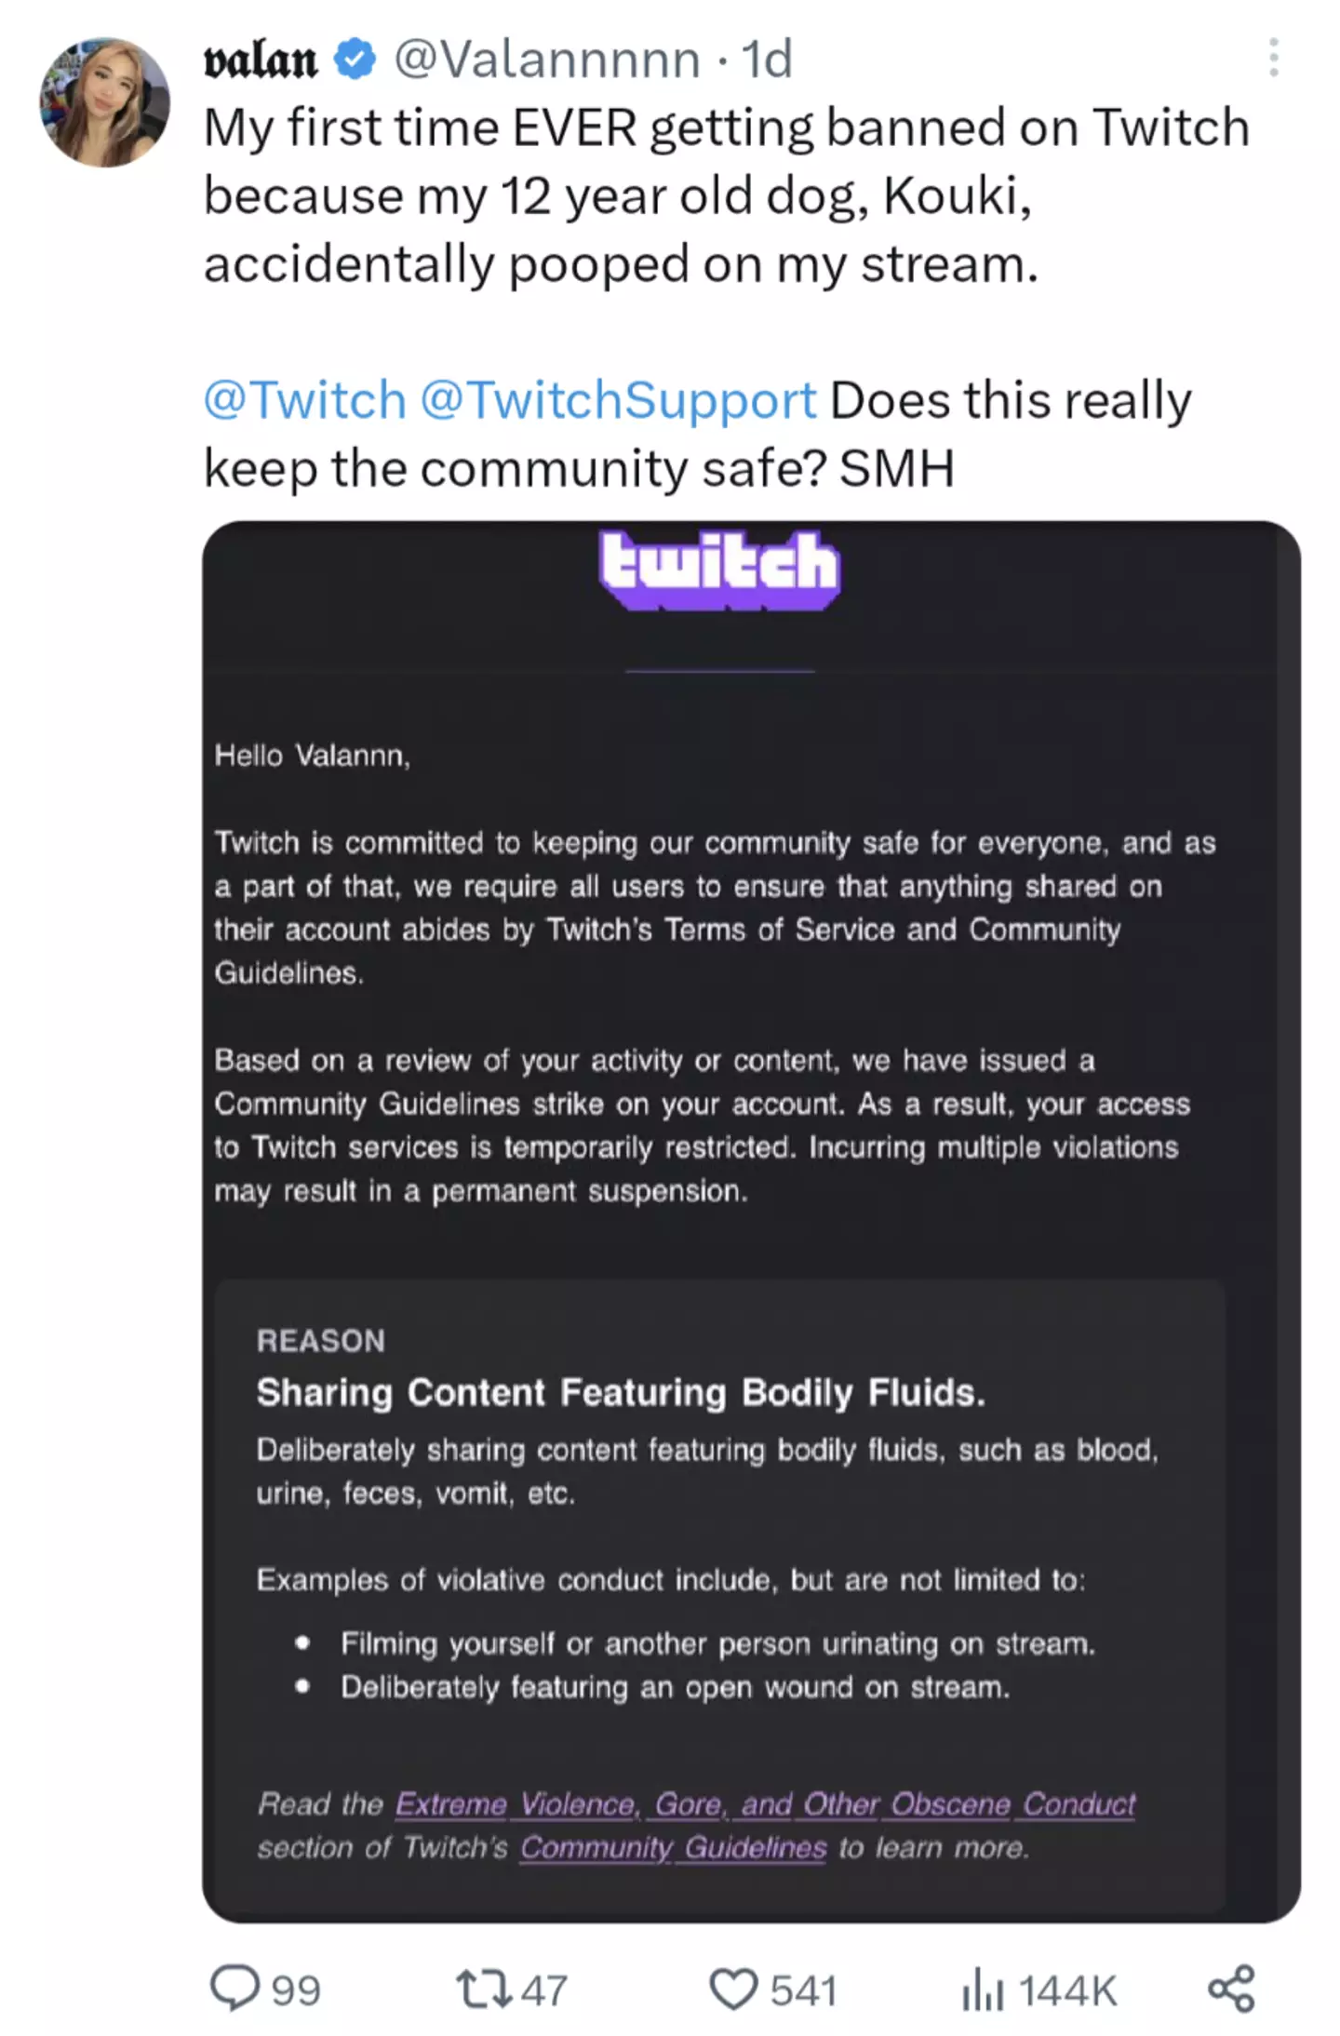Open the @TwitchSupport mention
This screenshot has width=1340, height=2036.
click(618, 400)
